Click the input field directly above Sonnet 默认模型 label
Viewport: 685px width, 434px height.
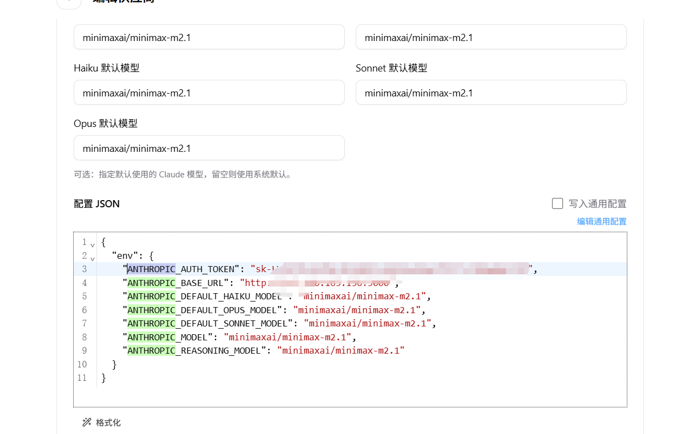tap(491, 37)
